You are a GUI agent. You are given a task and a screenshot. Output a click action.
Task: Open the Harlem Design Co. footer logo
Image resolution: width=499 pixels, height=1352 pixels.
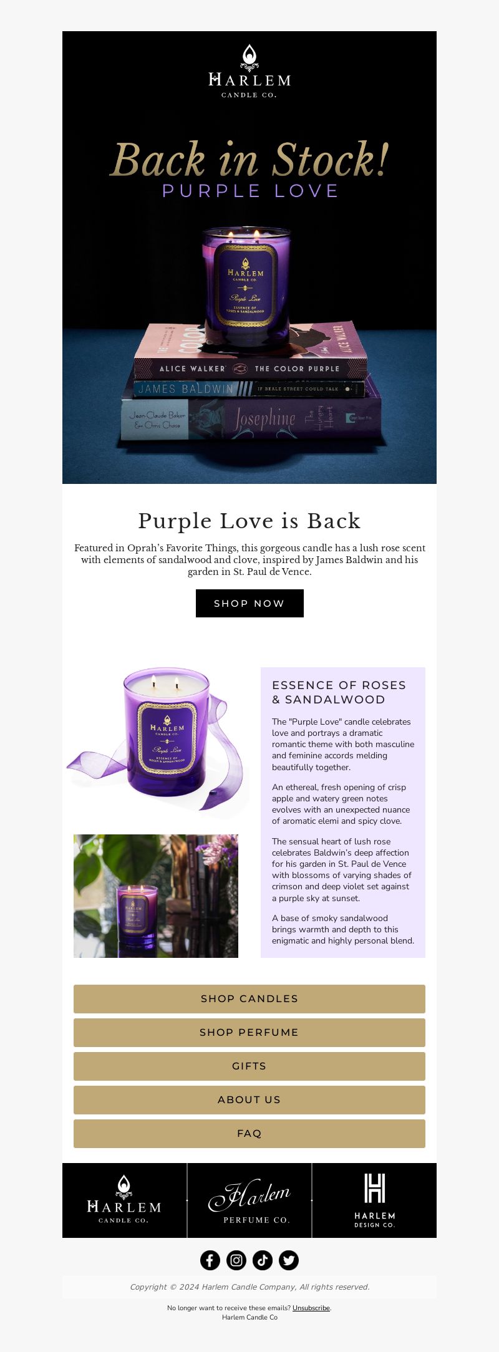coord(374,1200)
